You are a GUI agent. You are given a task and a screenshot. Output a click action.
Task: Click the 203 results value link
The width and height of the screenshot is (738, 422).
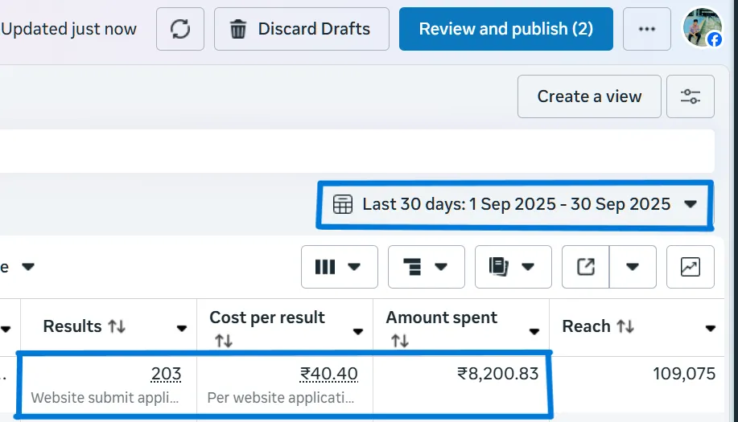pyautogui.click(x=166, y=374)
